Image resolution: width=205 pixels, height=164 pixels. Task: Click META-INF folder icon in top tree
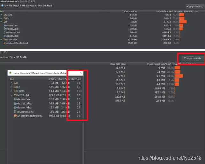click(4, 39)
